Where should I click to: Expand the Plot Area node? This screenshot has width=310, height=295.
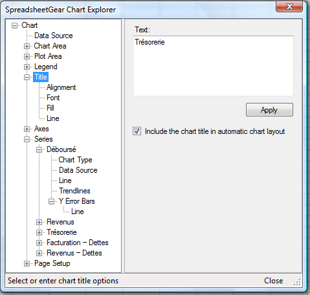click(x=27, y=56)
